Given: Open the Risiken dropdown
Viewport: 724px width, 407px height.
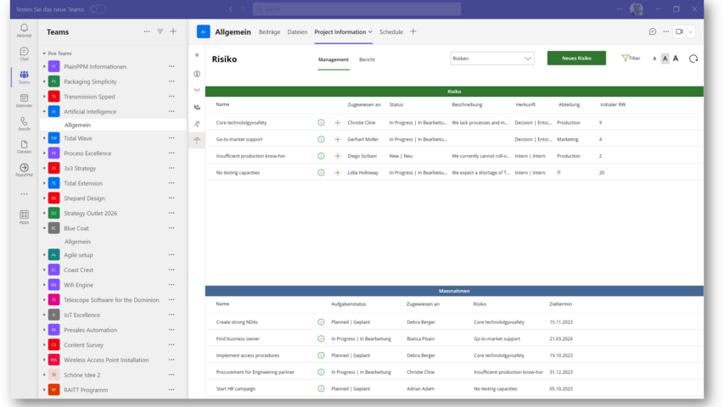Looking at the screenshot, I should (492, 59).
